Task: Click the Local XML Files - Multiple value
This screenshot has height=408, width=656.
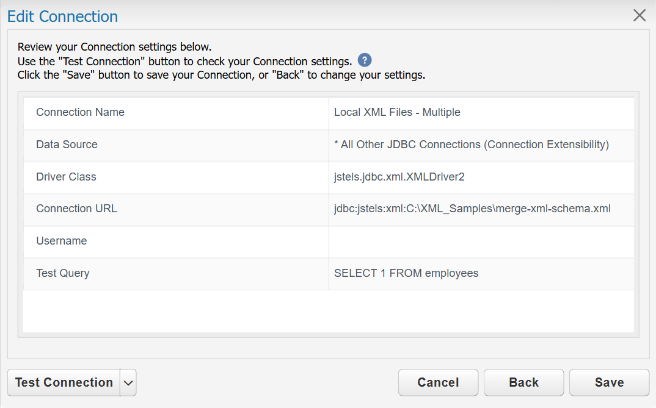Action: coord(397,112)
